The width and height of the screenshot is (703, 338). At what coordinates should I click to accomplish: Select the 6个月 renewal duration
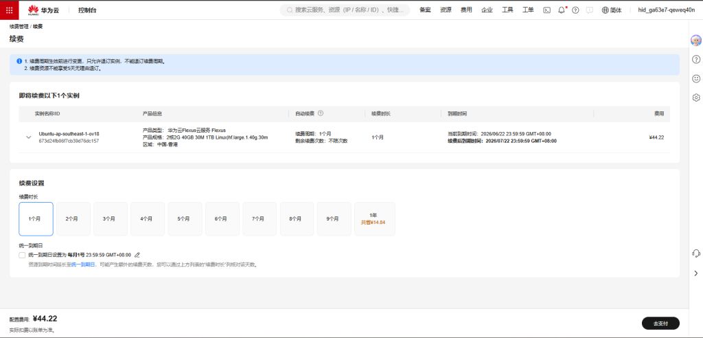click(222, 219)
